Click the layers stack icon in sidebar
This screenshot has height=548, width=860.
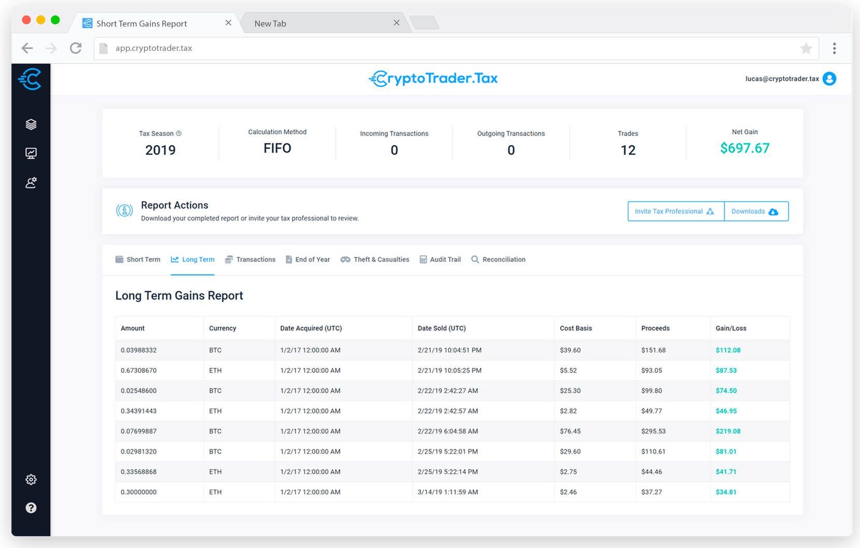point(31,124)
